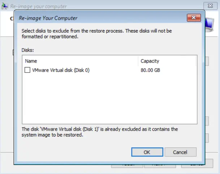Check the VMware Virtual disk (Disk 0) checkbox

[x=27, y=70]
